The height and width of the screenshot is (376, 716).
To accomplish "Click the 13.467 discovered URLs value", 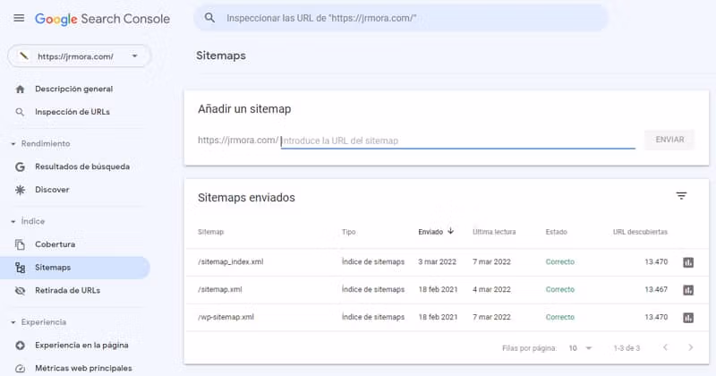I will click(x=656, y=290).
